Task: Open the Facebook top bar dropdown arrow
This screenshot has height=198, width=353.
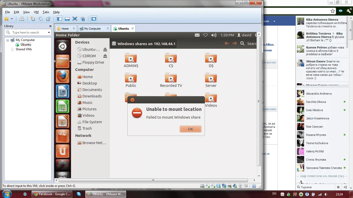Action: (274, 21)
